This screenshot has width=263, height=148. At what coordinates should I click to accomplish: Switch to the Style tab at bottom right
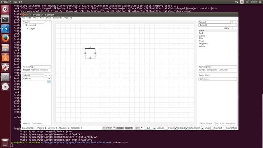tap(222, 123)
